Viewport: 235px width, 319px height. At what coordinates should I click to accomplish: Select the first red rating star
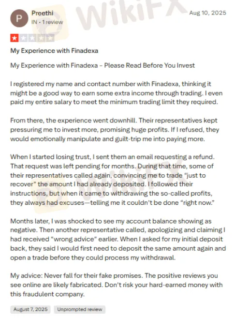[15, 38]
